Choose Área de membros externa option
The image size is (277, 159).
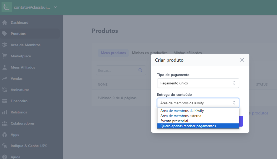tap(198, 116)
